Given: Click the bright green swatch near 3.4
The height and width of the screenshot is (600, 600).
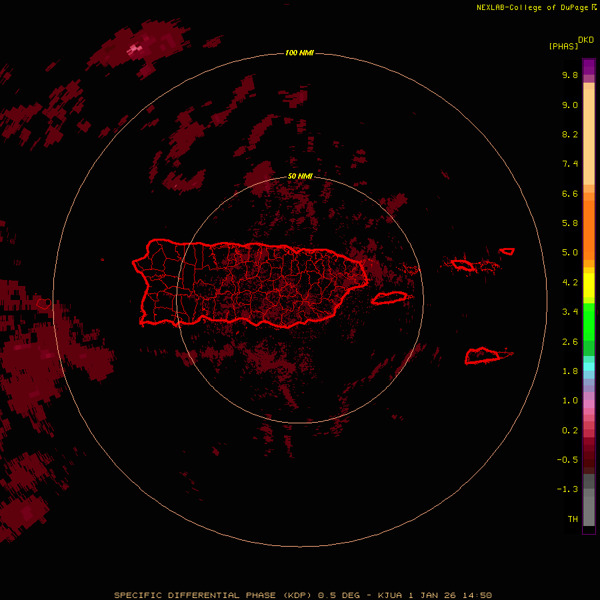Looking at the screenshot, I should pos(589,322).
